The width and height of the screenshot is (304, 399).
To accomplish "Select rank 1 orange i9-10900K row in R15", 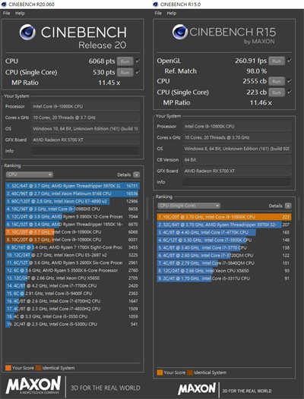I will [224, 217].
